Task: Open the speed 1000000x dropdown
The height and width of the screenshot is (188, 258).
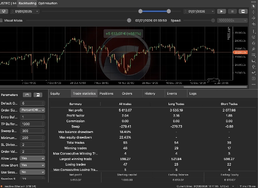Action: [x=232, y=20]
